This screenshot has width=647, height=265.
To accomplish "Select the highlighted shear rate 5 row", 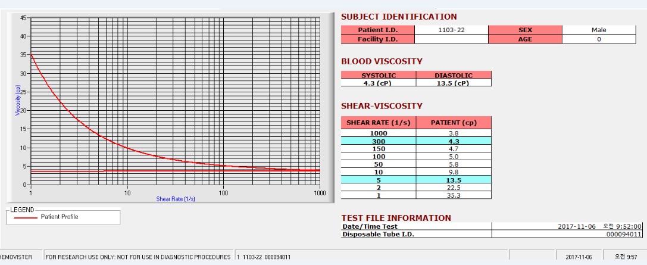I will 416,180.
